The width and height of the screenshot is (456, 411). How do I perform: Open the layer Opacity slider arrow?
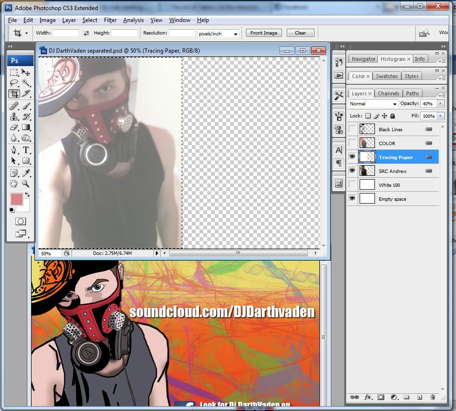point(441,103)
